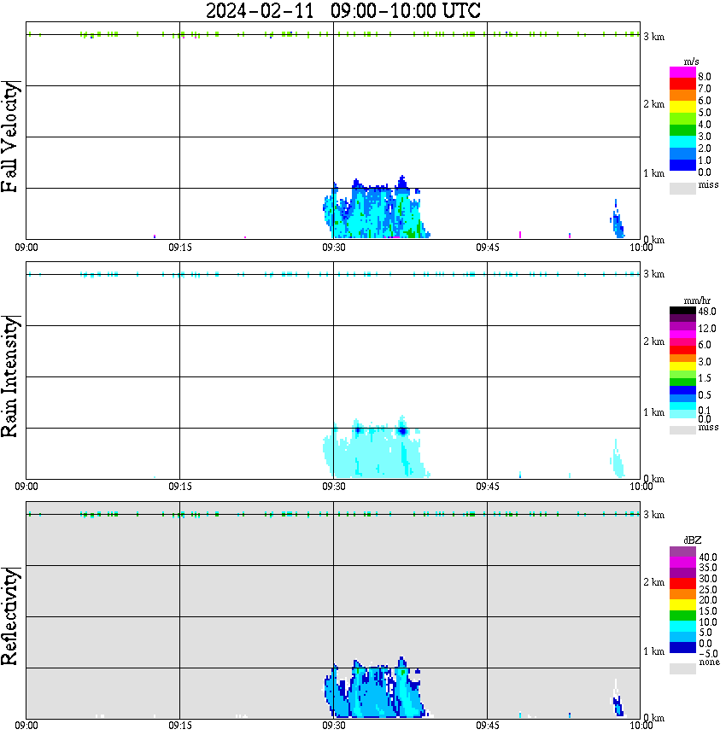Image resolution: width=726 pixels, height=741 pixels.
Task: Pick the magenta 8.0 m/s legend swatch
Action: (x=682, y=73)
